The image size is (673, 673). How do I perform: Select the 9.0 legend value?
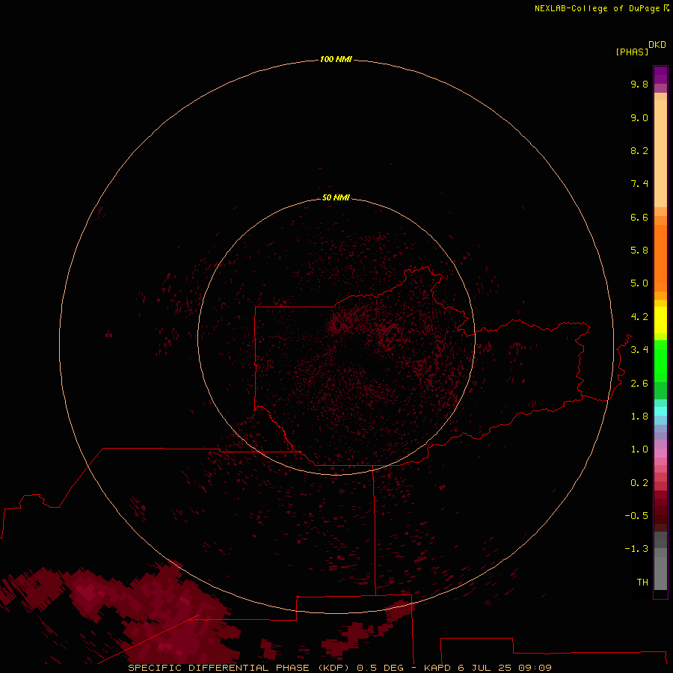(x=639, y=118)
